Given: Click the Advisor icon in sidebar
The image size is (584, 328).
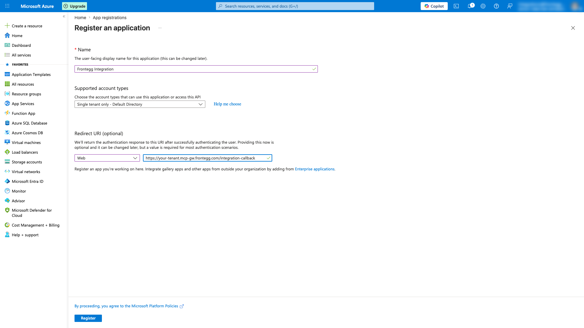Looking at the screenshot, I should pyautogui.click(x=7, y=201).
